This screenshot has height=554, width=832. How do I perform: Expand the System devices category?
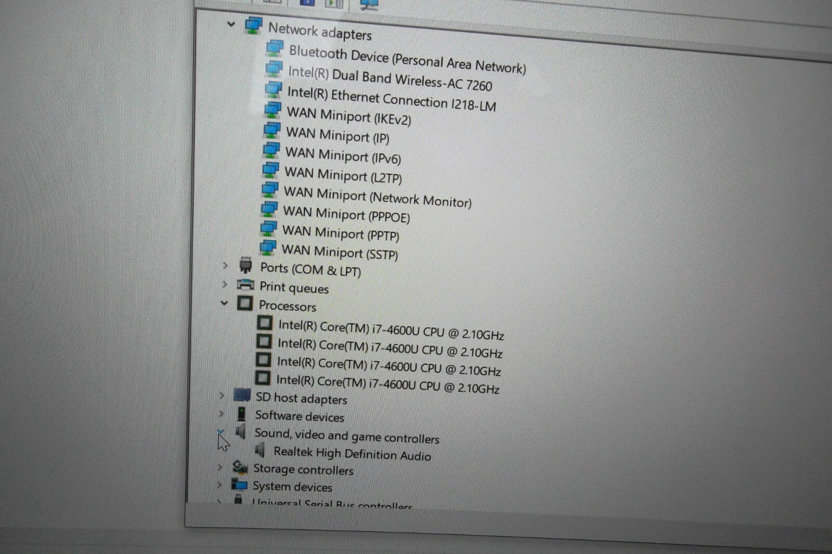(x=219, y=484)
